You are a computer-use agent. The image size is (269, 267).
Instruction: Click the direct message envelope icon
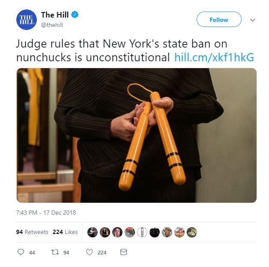tap(123, 252)
